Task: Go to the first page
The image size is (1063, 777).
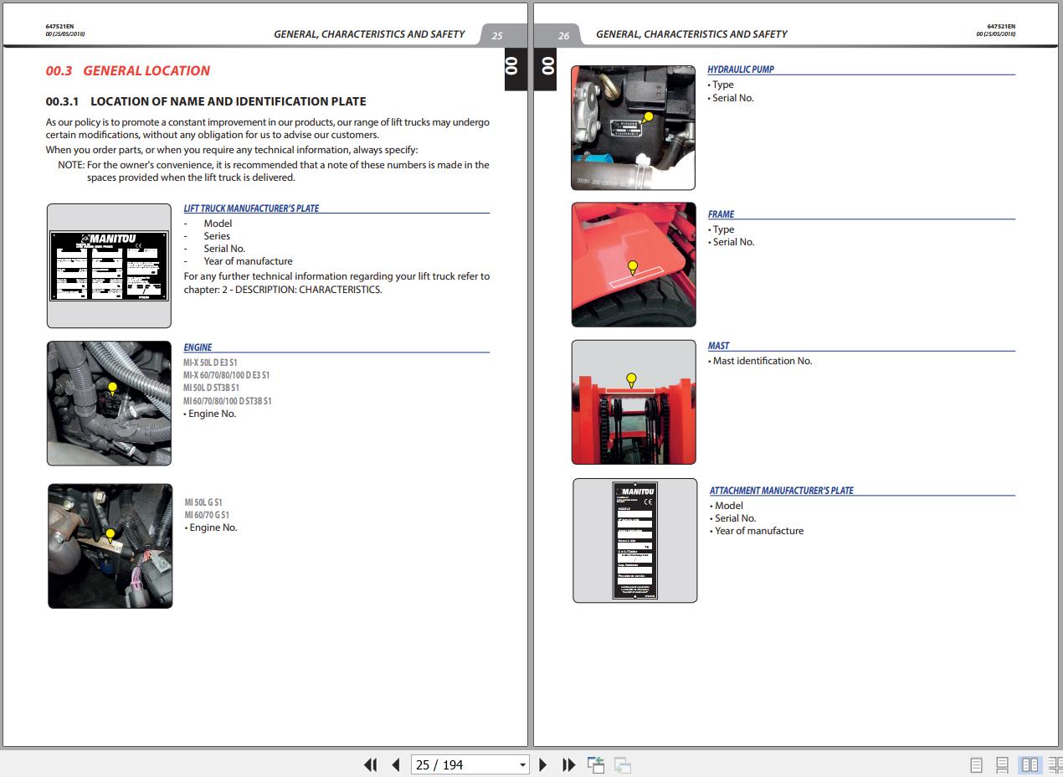Action: click(x=370, y=764)
